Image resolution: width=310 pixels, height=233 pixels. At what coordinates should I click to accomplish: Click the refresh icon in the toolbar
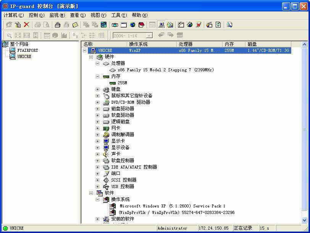click(x=218, y=25)
